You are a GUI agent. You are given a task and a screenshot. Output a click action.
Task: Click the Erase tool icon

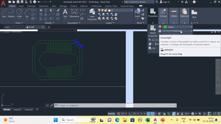tap(58, 10)
